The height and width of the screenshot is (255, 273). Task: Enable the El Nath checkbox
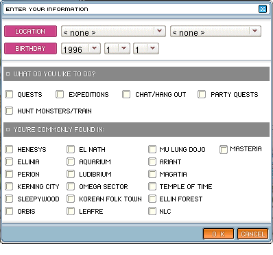[x=71, y=149]
